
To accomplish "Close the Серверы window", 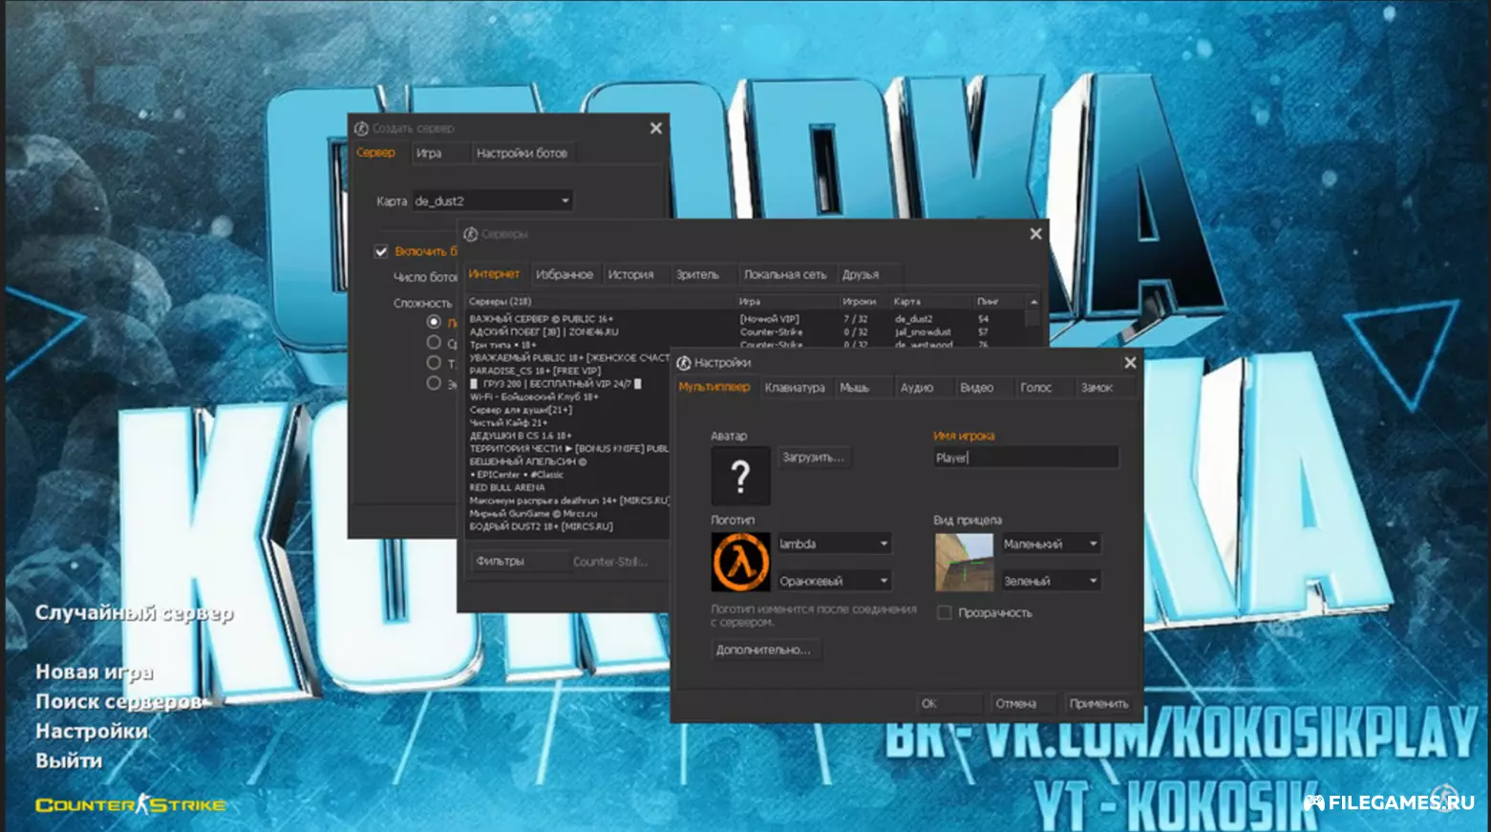I will [1035, 234].
